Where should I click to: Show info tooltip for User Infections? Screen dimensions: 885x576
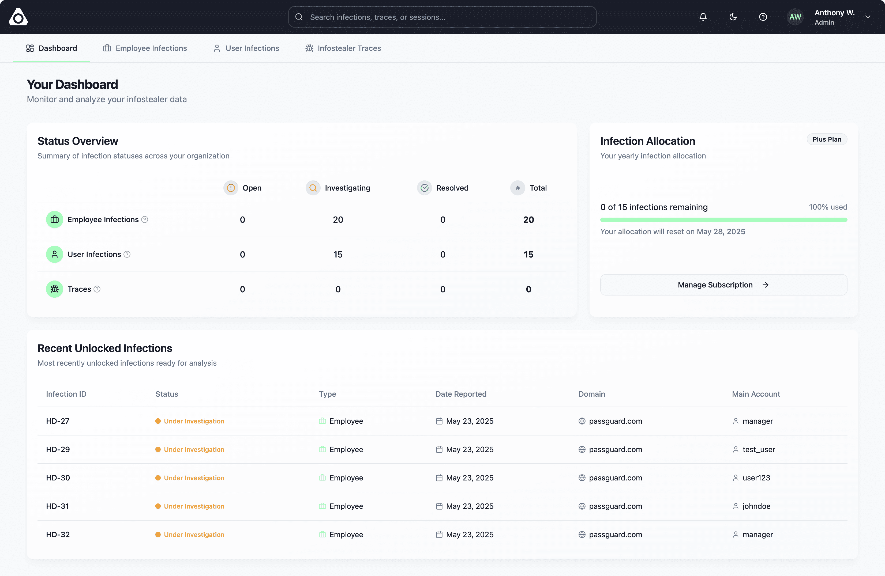127,254
